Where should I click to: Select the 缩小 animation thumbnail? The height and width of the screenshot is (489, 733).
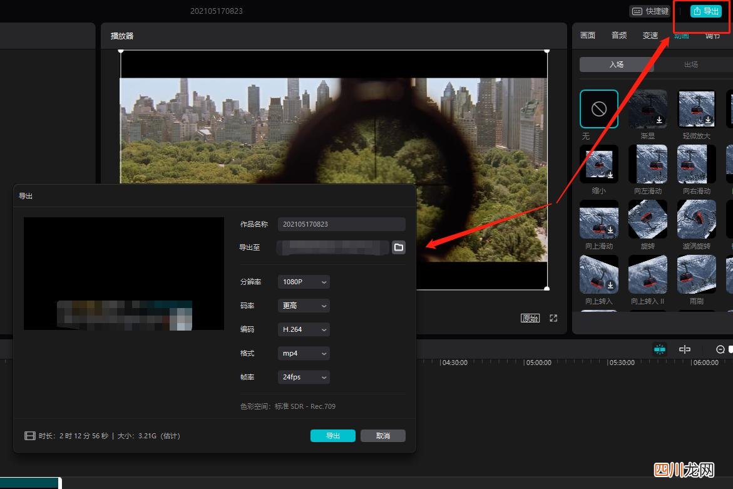click(x=599, y=164)
